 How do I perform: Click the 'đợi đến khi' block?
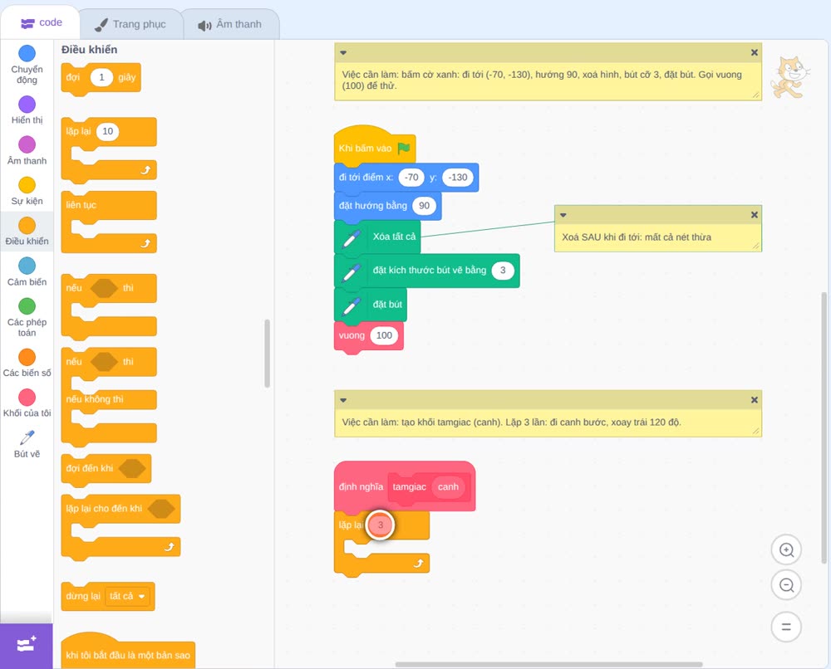(106, 468)
